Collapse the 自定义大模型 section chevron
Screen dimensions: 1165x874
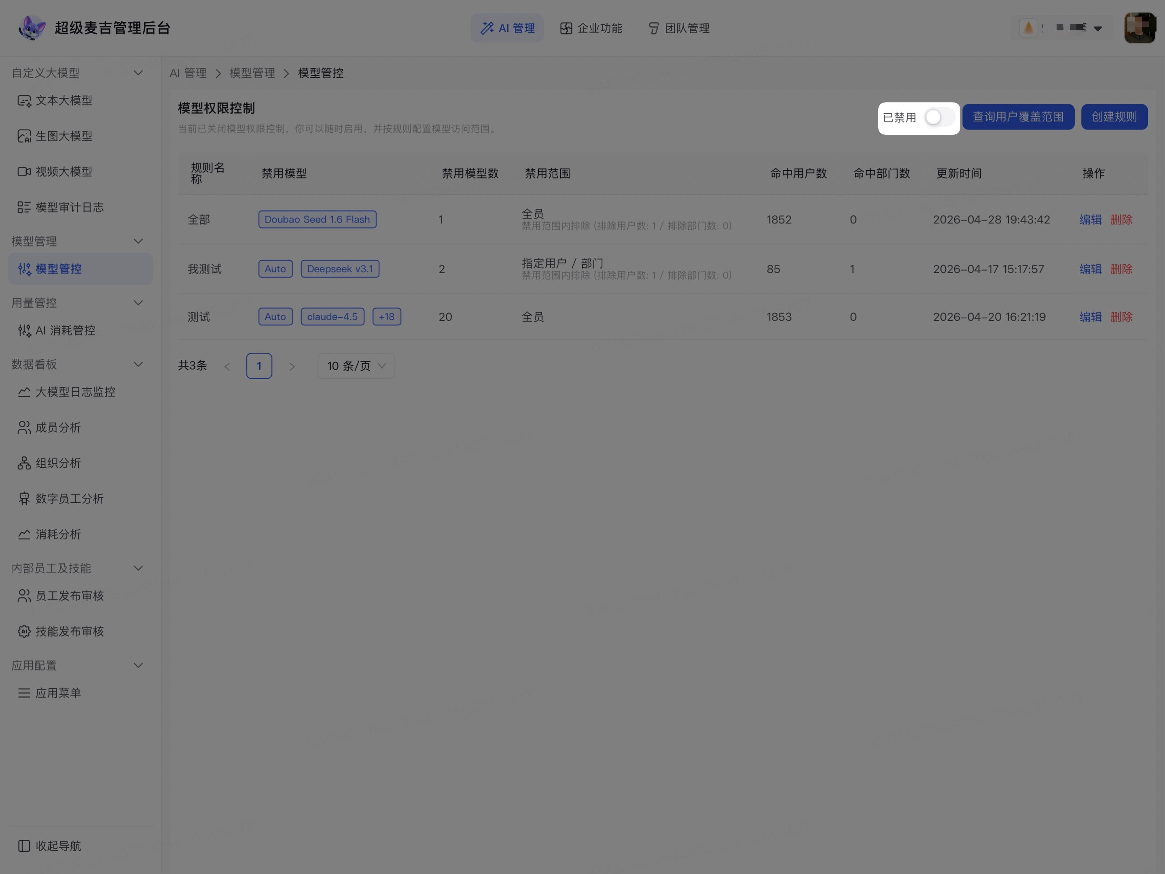(138, 73)
